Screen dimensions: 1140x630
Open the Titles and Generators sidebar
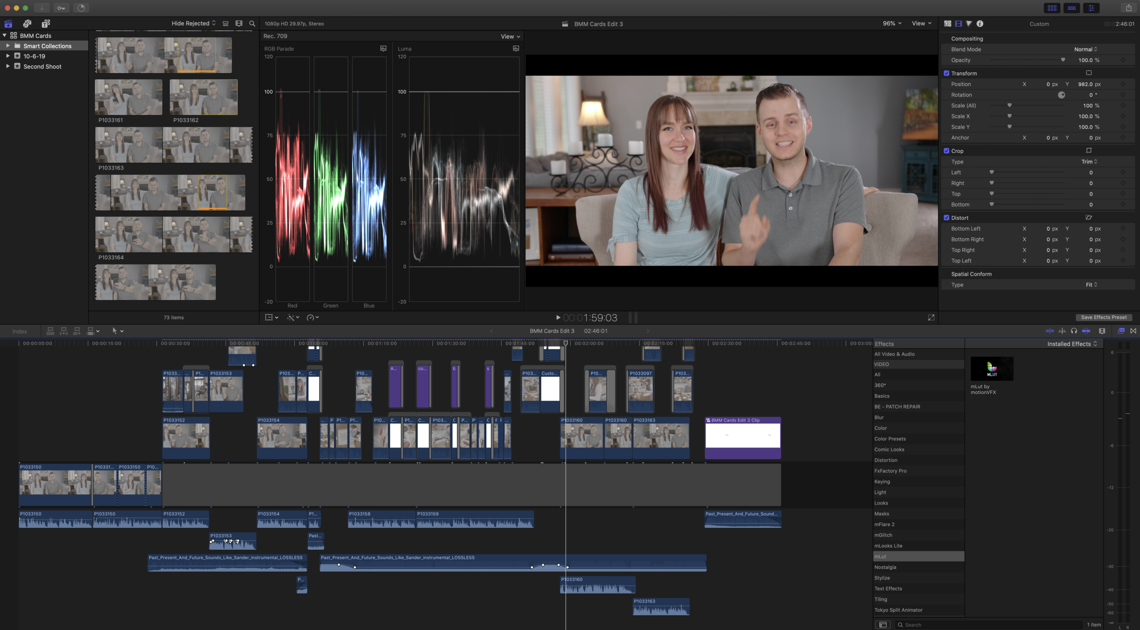coord(46,24)
